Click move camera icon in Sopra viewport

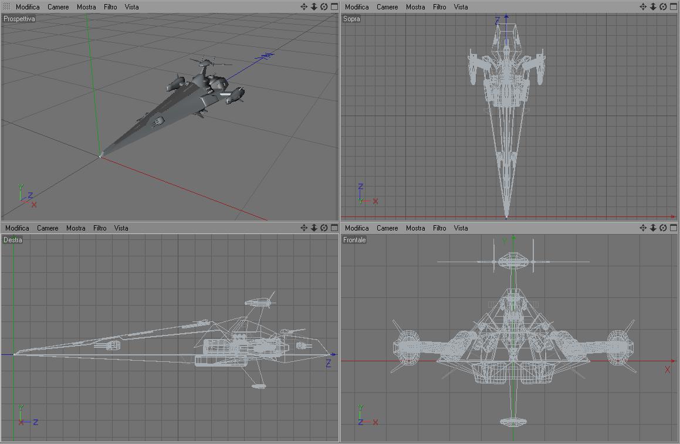click(x=642, y=6)
